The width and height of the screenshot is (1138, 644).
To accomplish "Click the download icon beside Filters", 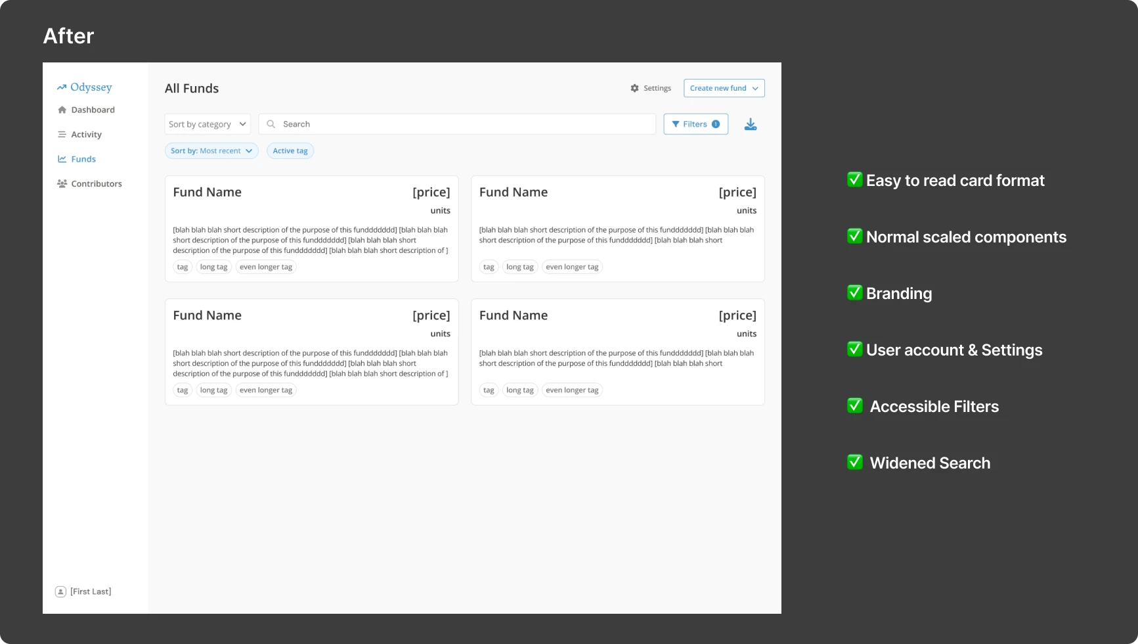I will tap(750, 124).
